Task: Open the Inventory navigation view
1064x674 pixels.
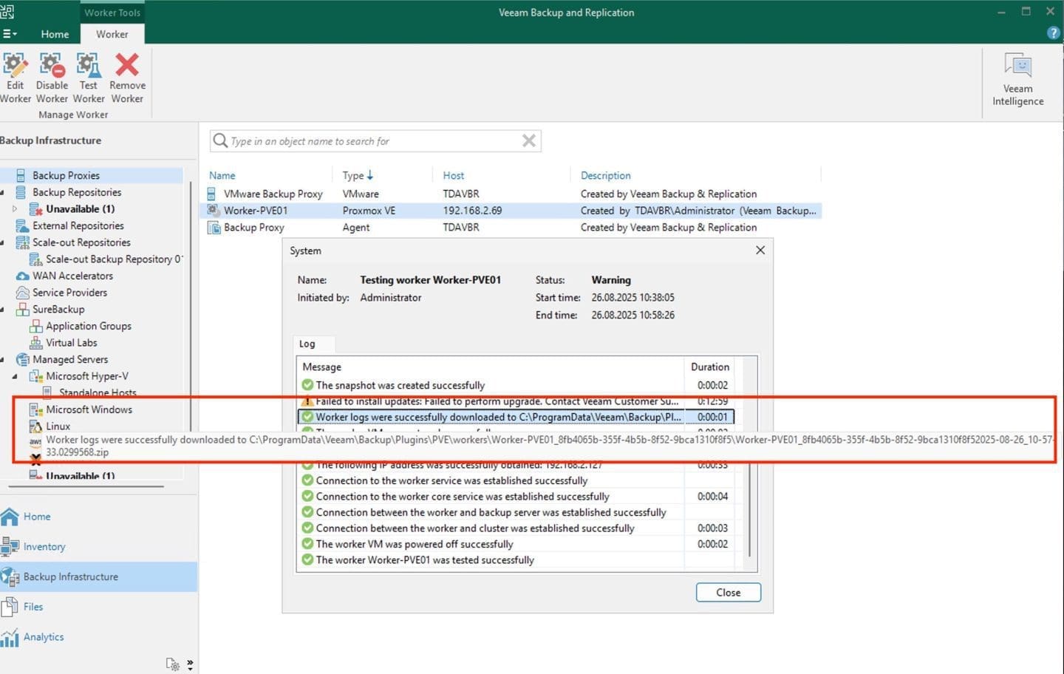Action: click(x=44, y=547)
